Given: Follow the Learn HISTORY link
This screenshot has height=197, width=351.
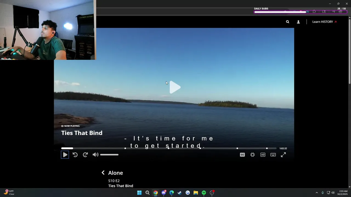Looking at the screenshot, I should click(x=324, y=22).
